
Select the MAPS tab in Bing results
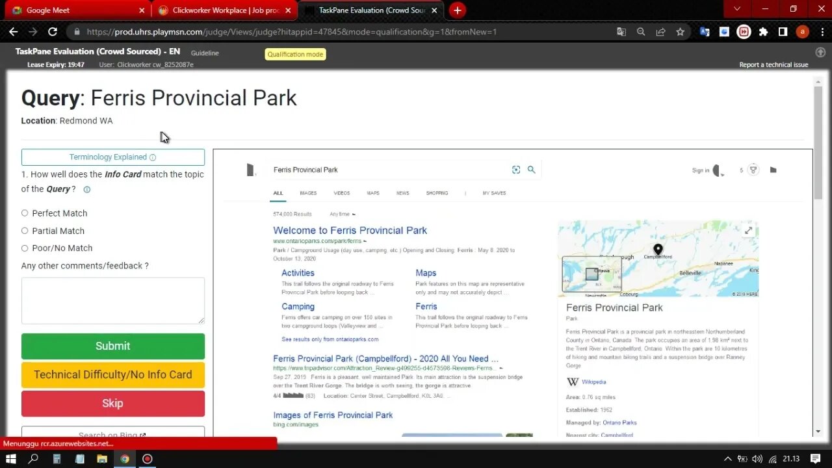[373, 193]
